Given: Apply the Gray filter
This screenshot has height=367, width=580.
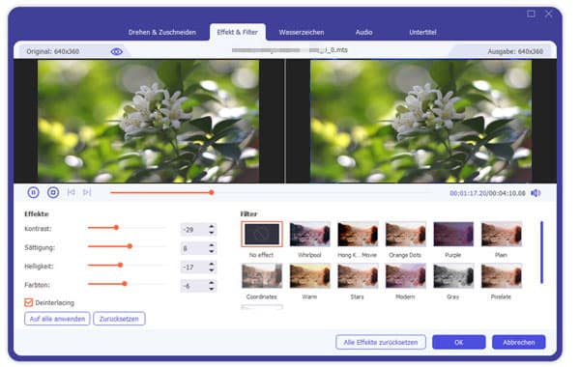Looking at the screenshot, I should [x=453, y=275].
